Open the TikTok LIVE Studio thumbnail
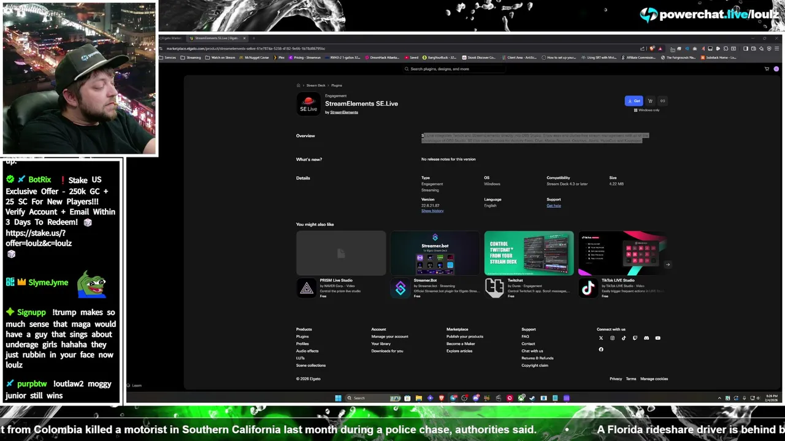Screen dimensions: 785x441 pyautogui.click(x=622, y=253)
